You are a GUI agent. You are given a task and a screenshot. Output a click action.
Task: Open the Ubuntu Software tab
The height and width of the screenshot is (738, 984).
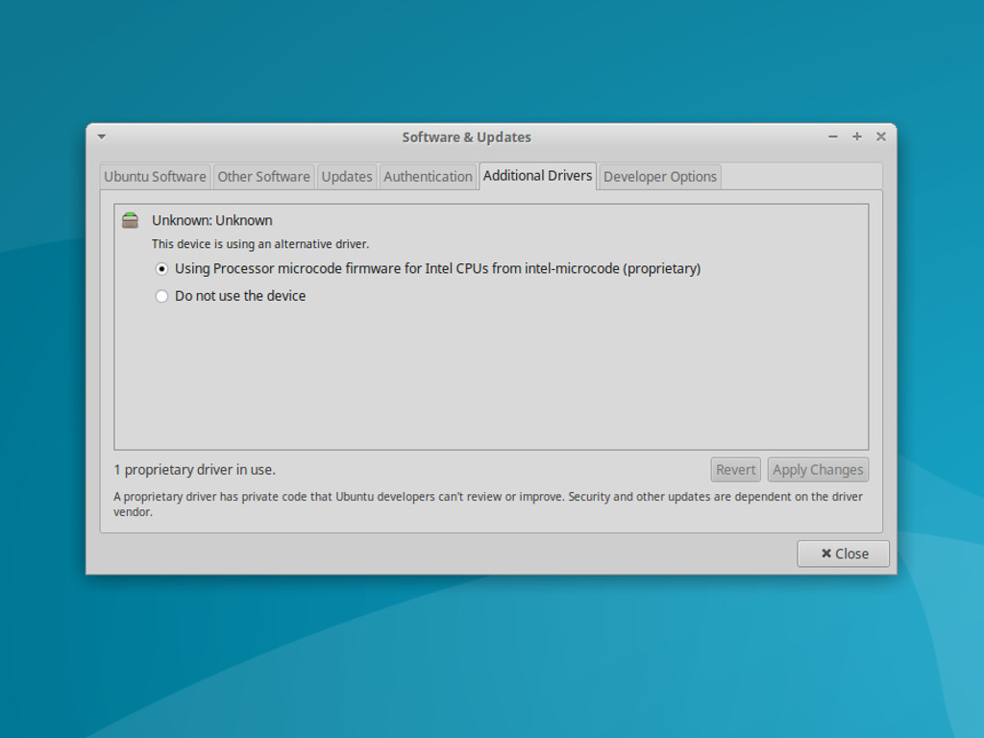[x=155, y=177]
